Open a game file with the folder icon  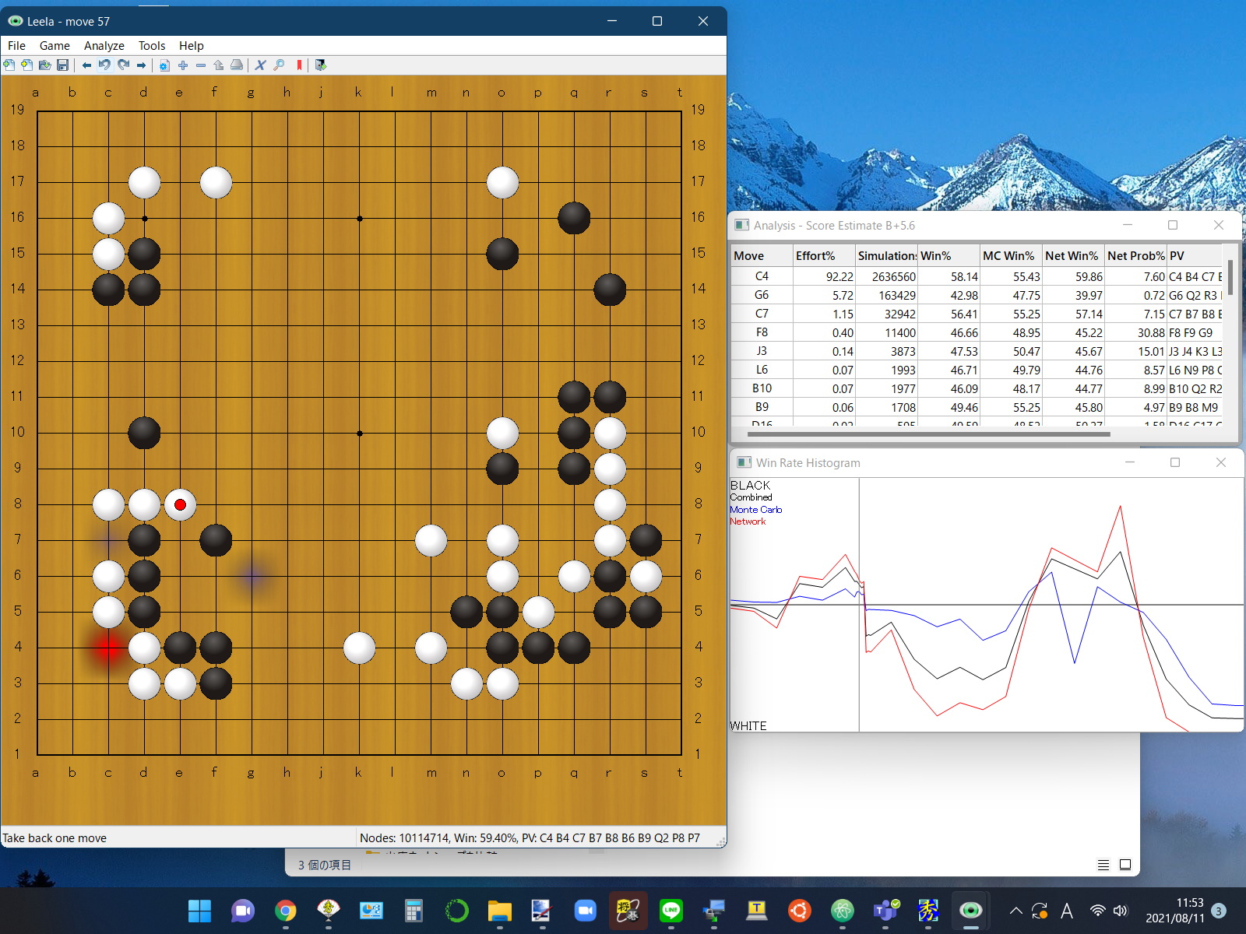pyautogui.click(x=45, y=65)
